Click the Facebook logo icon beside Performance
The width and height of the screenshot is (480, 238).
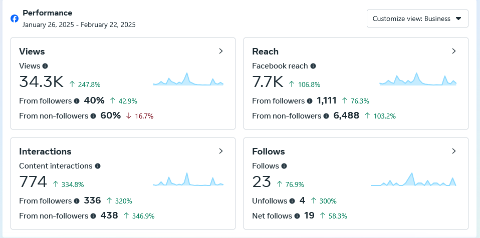coord(15,18)
